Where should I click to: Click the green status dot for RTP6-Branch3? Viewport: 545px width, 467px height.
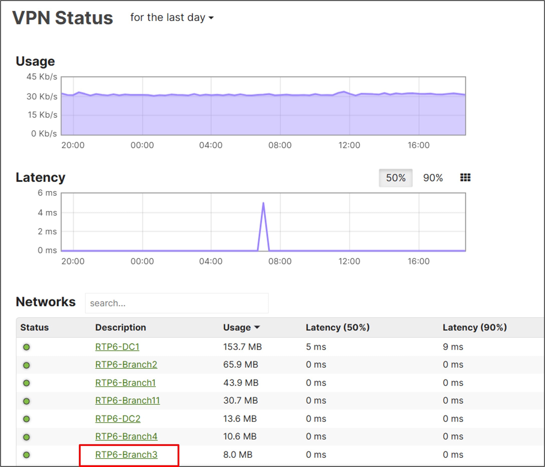pos(26,455)
